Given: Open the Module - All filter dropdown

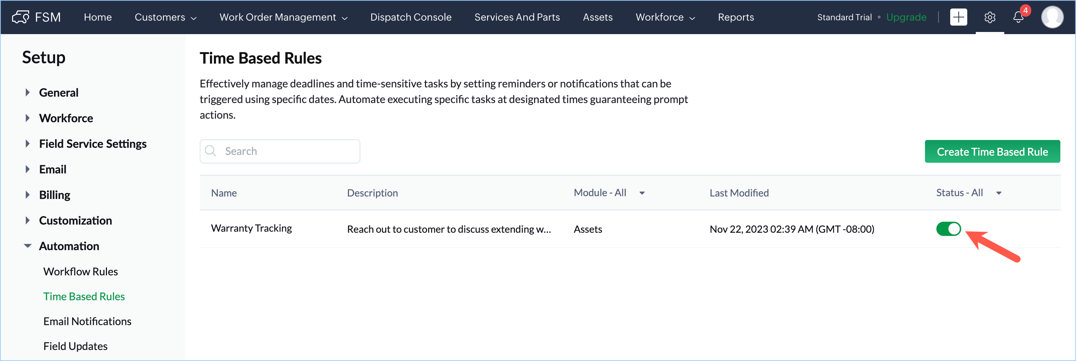Looking at the screenshot, I should coord(642,193).
